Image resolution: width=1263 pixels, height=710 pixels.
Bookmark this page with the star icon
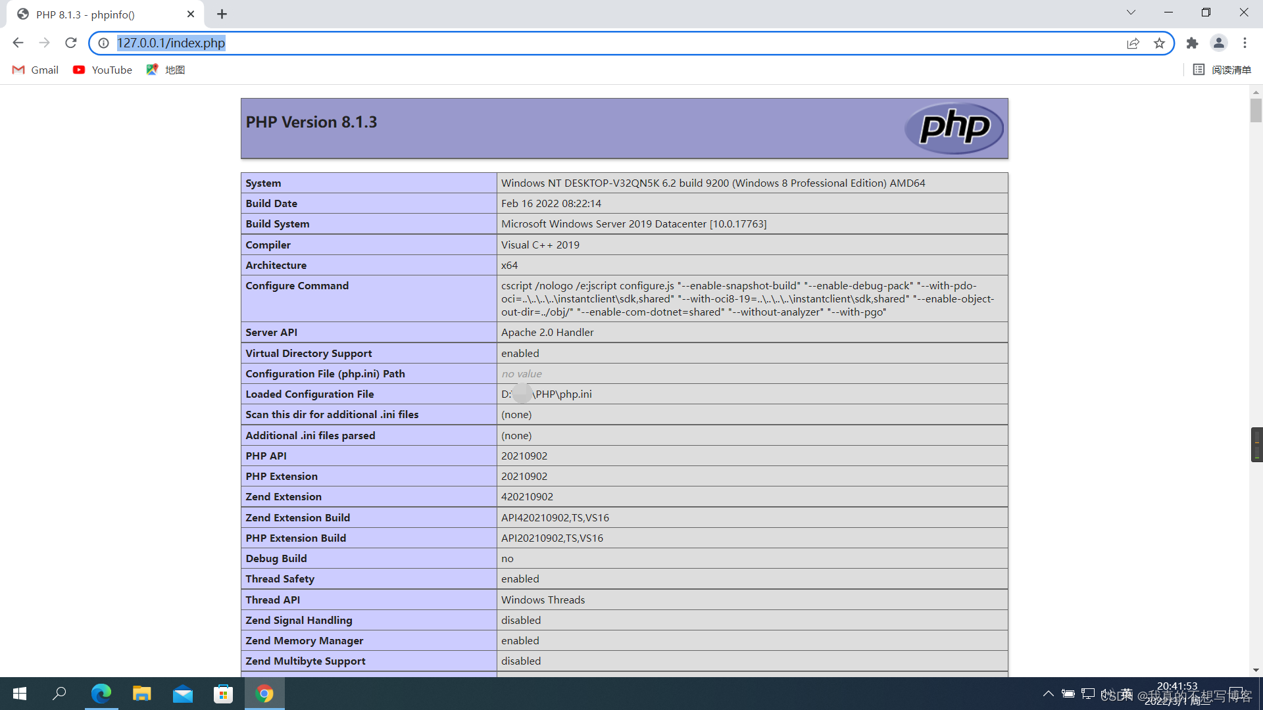[1159, 43]
